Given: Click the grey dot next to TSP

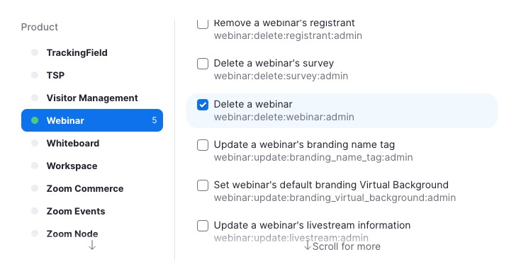Looking at the screenshot, I should pyautogui.click(x=35, y=75).
